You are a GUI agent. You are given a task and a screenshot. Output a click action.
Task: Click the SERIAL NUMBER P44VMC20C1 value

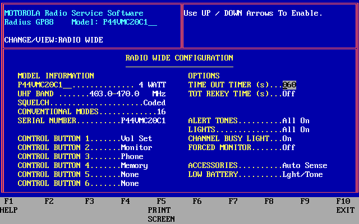pos(144,121)
